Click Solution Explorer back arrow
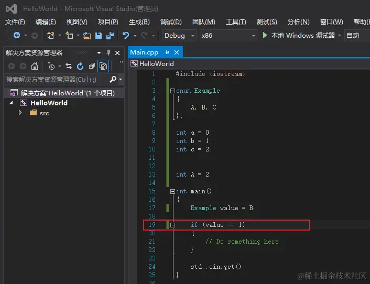Viewport: 370px width, 284px height. coord(12,66)
